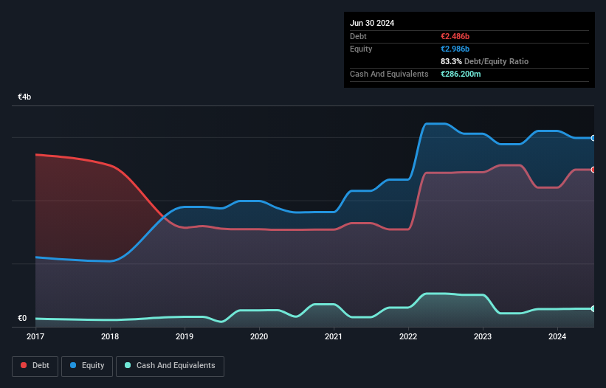606x388 pixels.
Task: Click the 2017 x-axis label
Action: 35,336
